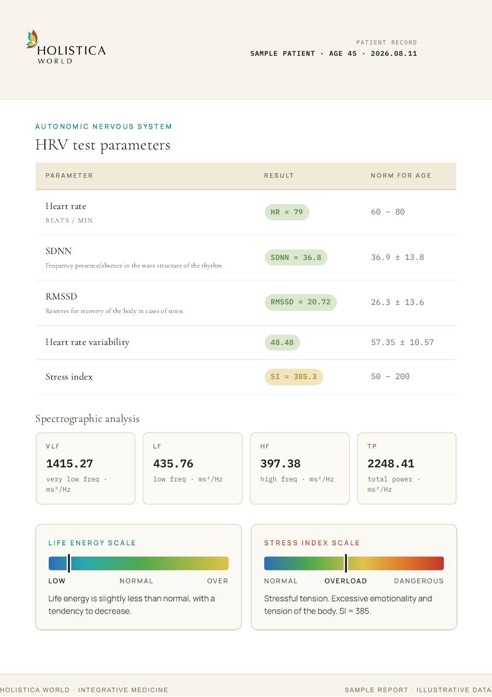The height and width of the screenshot is (697, 492).
Task: Click the AUTONOMIC NERVOUS SYSTEM label
Action: point(104,127)
